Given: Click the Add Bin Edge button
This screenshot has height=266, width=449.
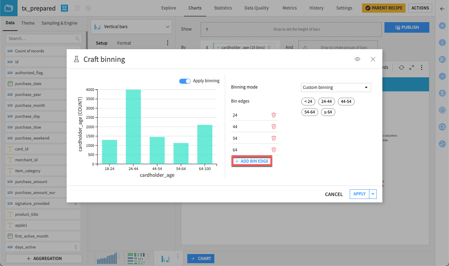Looking at the screenshot, I should pos(252,161).
